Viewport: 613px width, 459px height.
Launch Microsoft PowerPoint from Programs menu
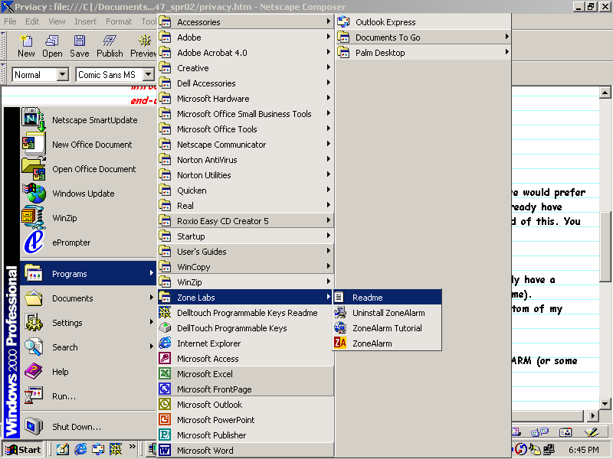[x=246, y=420]
